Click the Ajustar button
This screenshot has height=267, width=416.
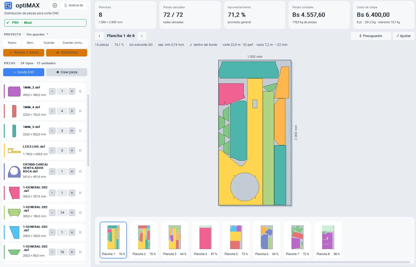[x=404, y=36]
